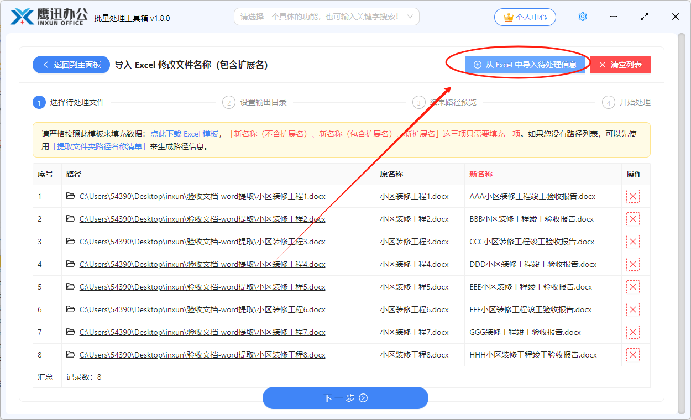Open application settings via the gear icon
The width and height of the screenshot is (691, 420).
point(582,17)
